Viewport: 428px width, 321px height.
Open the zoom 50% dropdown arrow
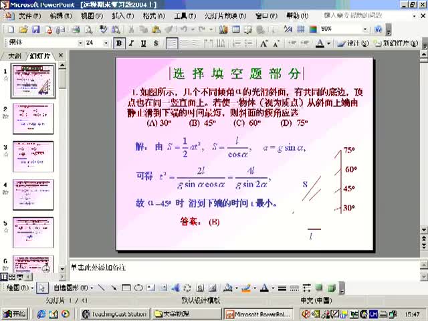click(x=365, y=29)
